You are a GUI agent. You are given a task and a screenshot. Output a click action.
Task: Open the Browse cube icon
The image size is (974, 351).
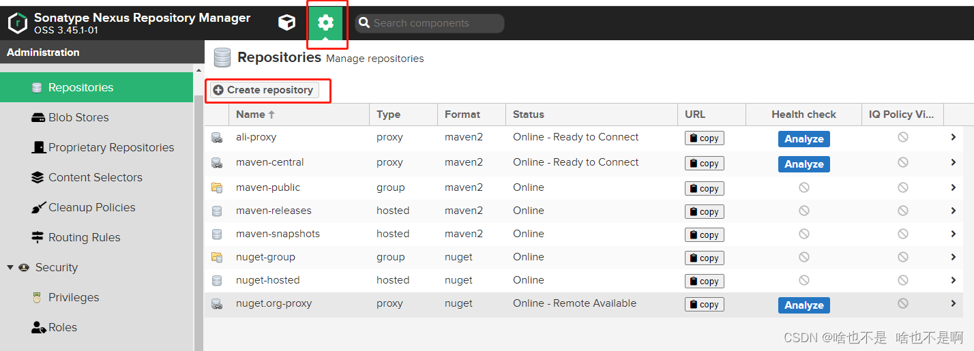[x=286, y=22]
